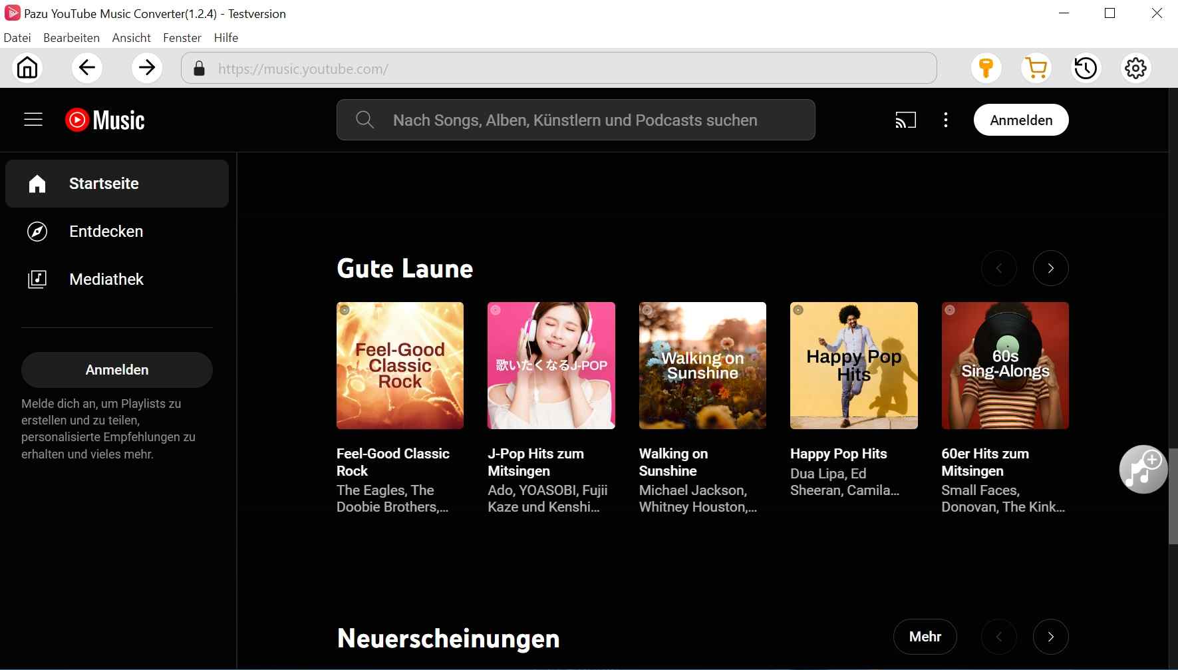Open Feel-Good Classic Rock thumbnail
1178x670 pixels.
(x=400, y=365)
